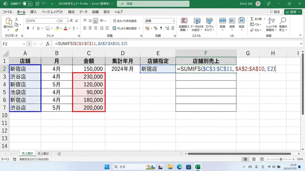
Task: Click the Merge and Center icon
Action: point(115,28)
